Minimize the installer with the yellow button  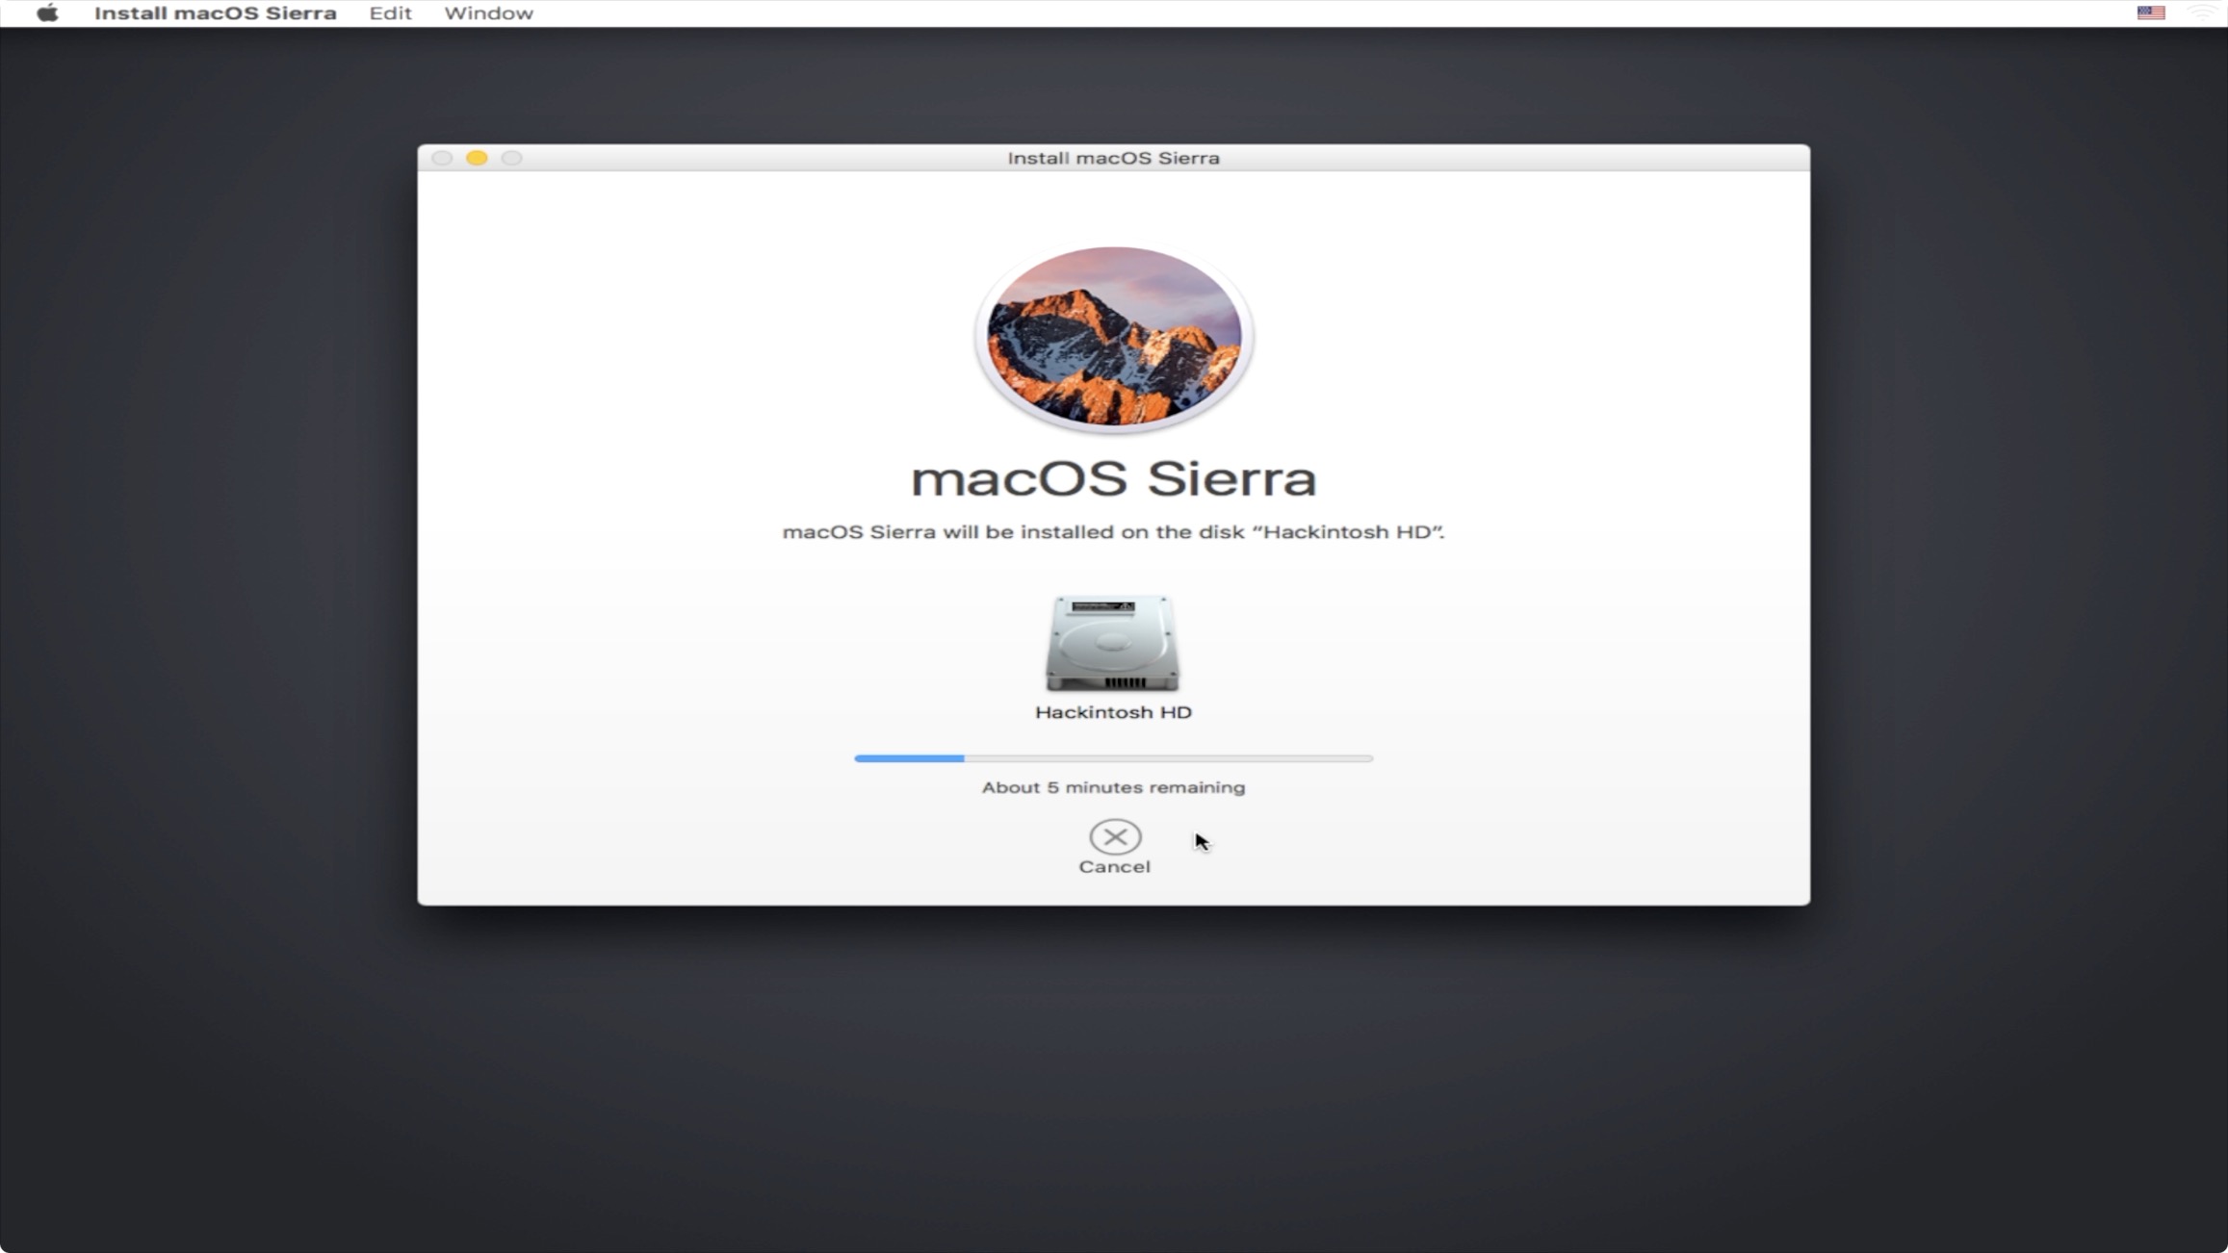pos(477,158)
